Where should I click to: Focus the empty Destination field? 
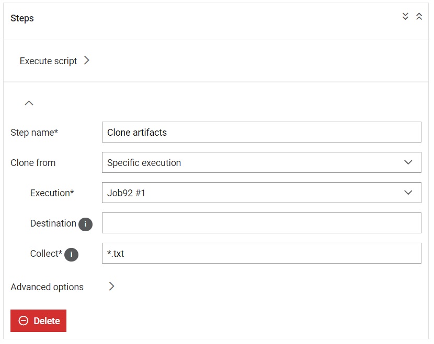pyautogui.click(x=261, y=223)
